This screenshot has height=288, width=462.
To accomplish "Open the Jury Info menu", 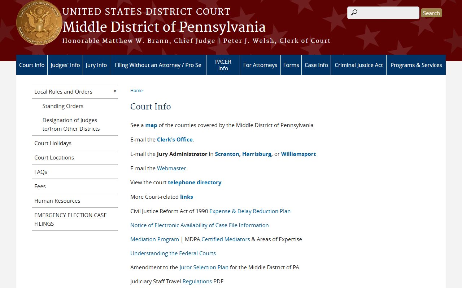I will 96,65.
